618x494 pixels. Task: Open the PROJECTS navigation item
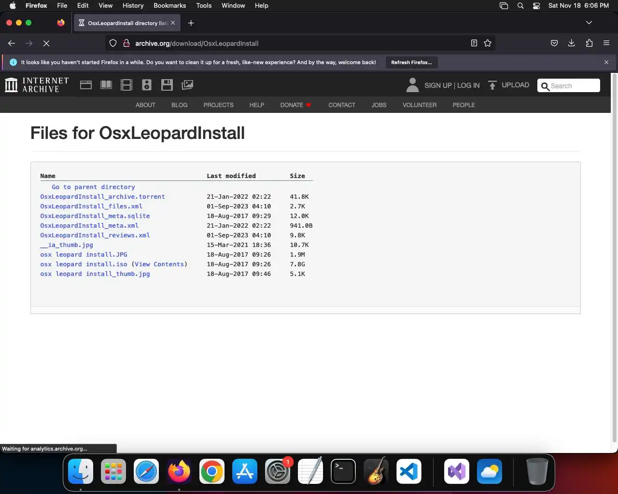218,105
